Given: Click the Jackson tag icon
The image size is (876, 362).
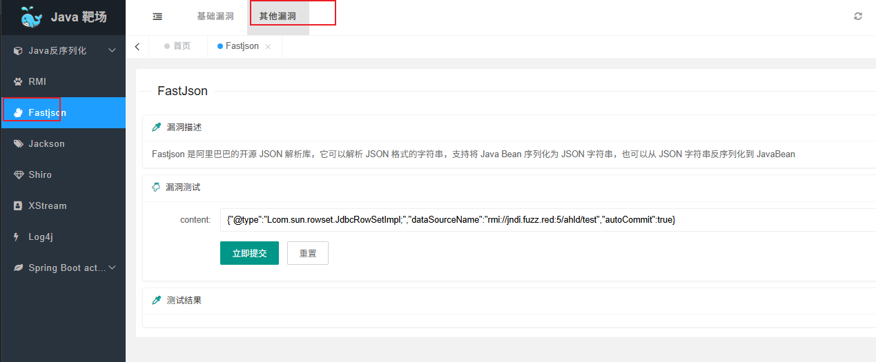Looking at the screenshot, I should click(19, 143).
